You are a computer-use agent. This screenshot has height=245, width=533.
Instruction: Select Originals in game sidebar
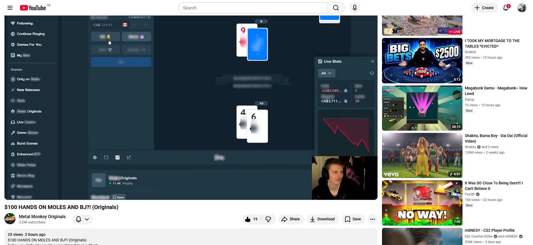pyautogui.click(x=27, y=111)
